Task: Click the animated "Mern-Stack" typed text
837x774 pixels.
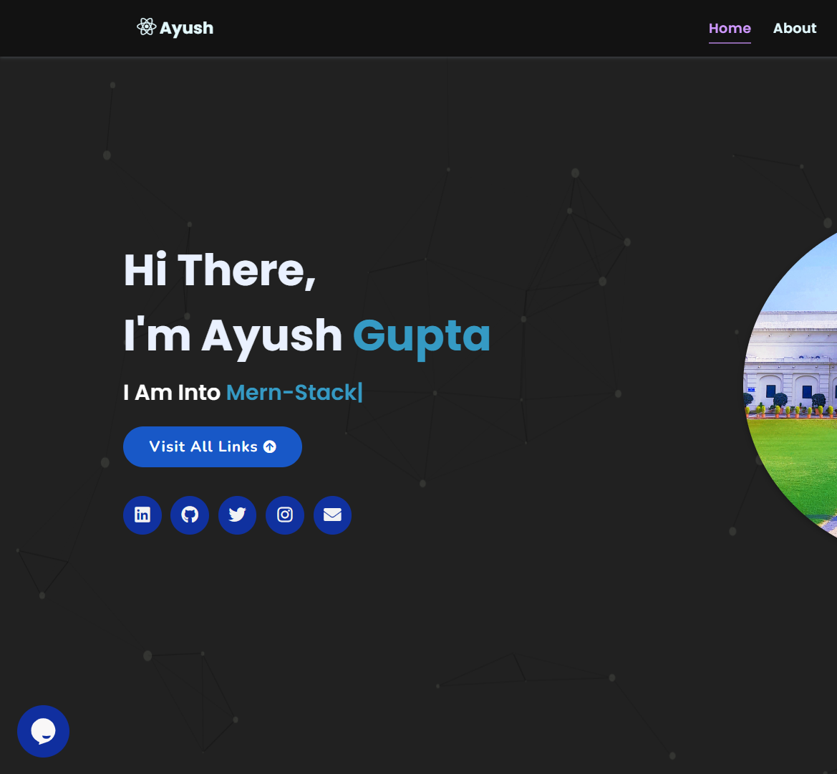Action: (x=291, y=393)
